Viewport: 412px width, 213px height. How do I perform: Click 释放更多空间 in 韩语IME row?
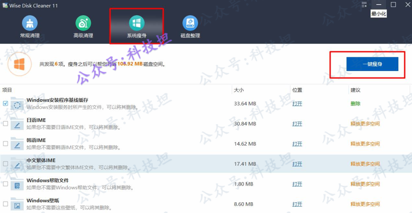(x=365, y=144)
